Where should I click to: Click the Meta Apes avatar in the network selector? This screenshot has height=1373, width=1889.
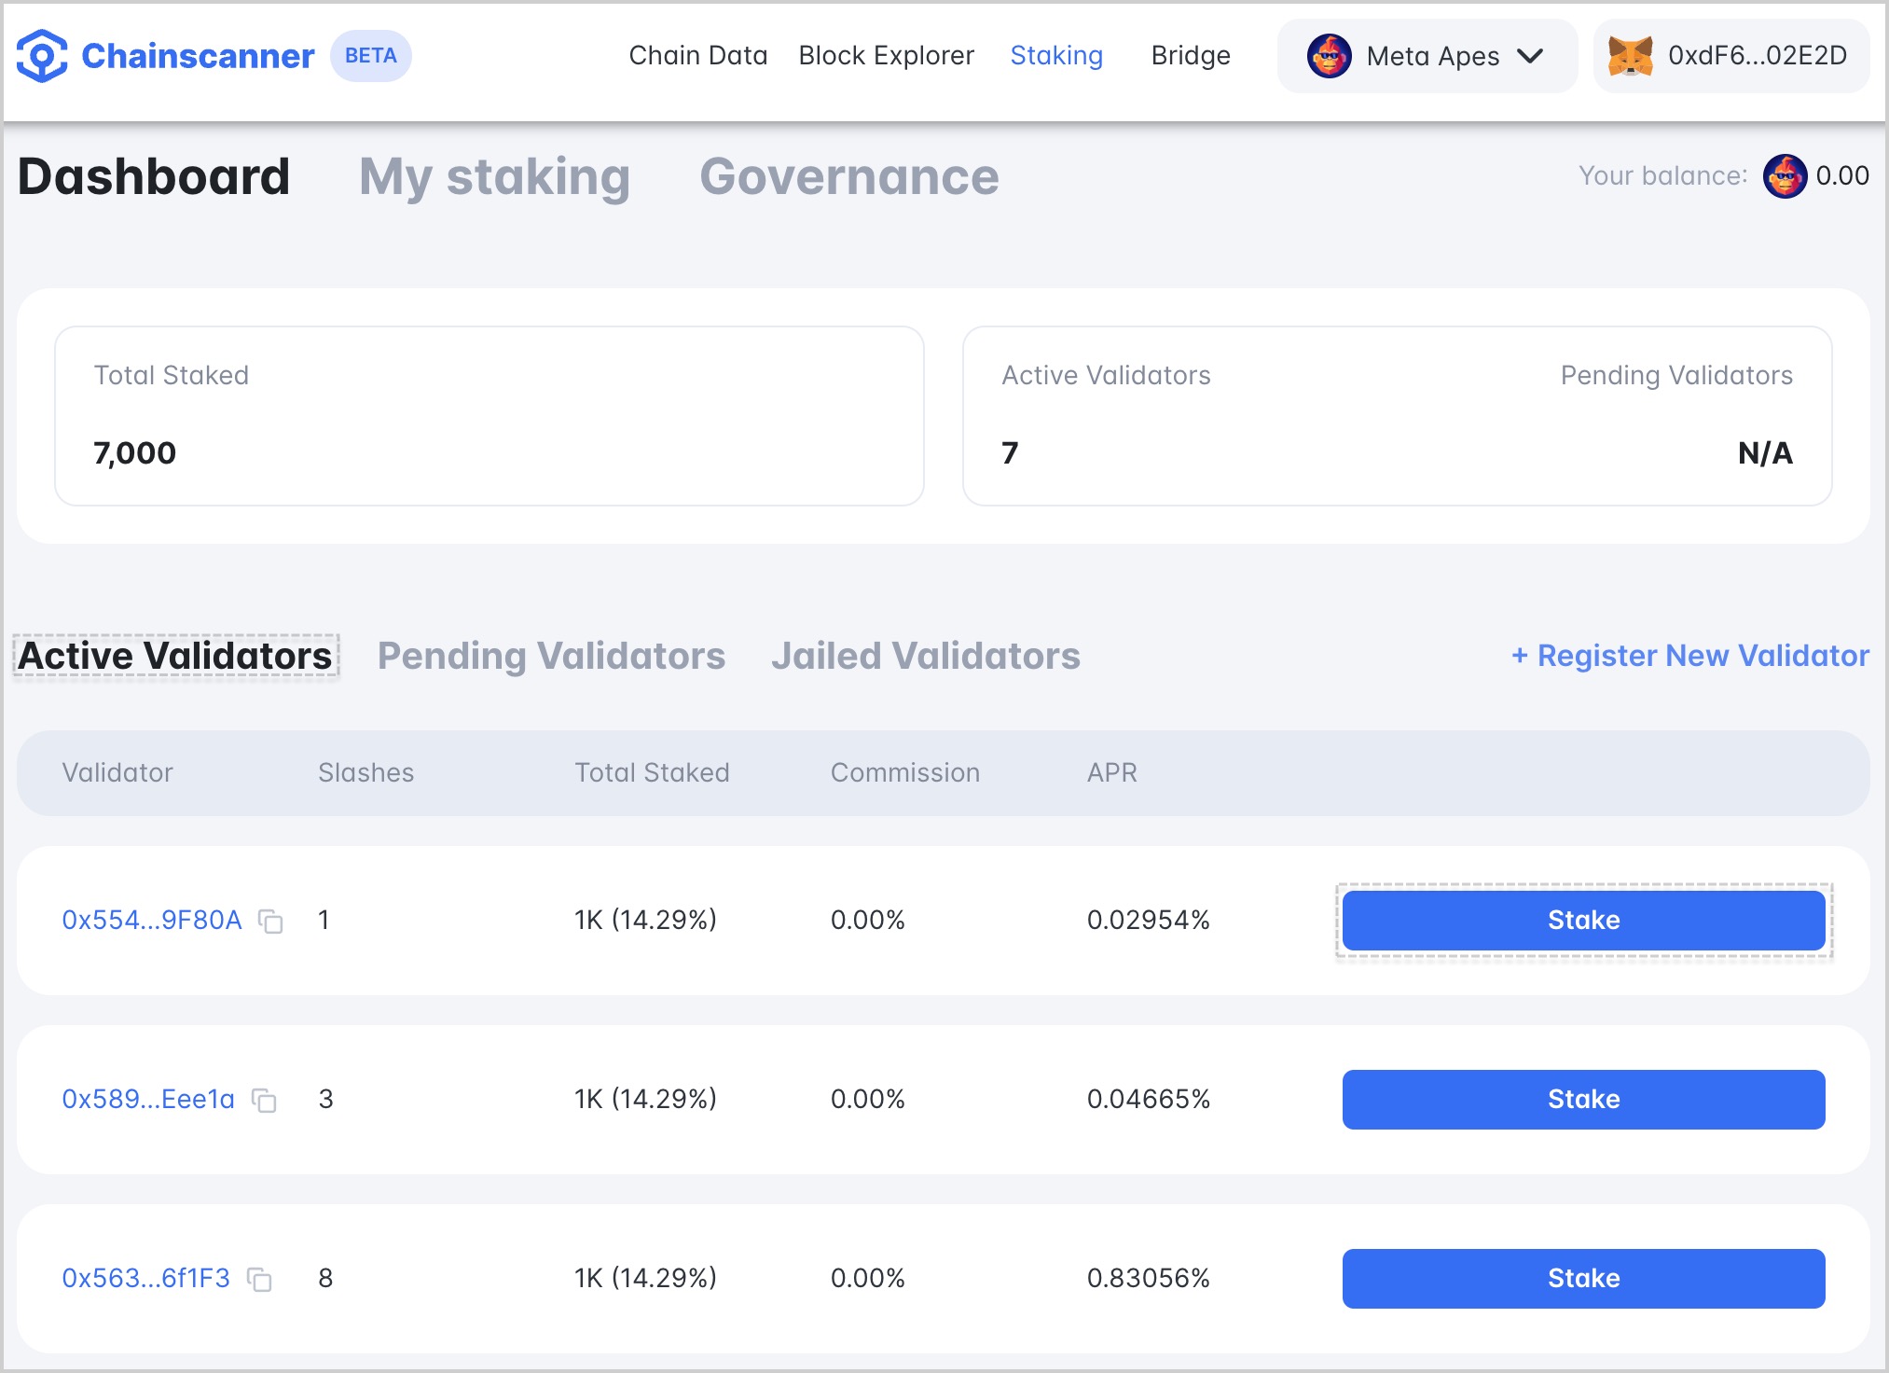coord(1330,56)
